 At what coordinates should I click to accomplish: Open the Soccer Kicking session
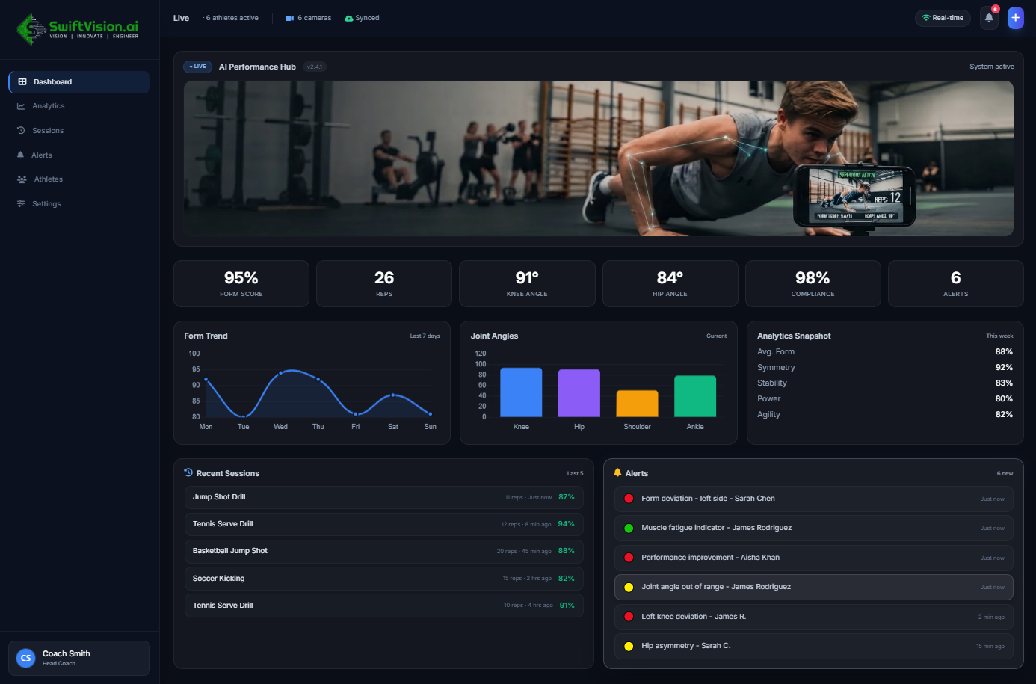coord(384,579)
